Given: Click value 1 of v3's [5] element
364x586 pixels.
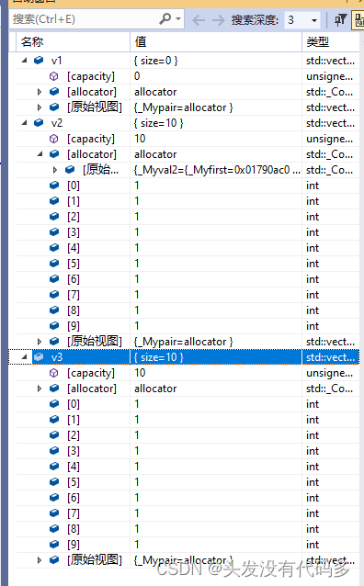Looking at the screenshot, I should pyautogui.click(x=137, y=481).
